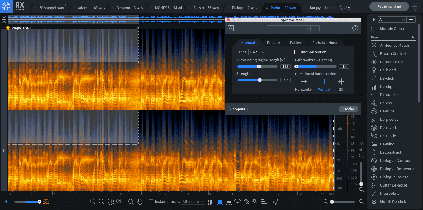Toggle the frequency selection tool

coord(229,202)
